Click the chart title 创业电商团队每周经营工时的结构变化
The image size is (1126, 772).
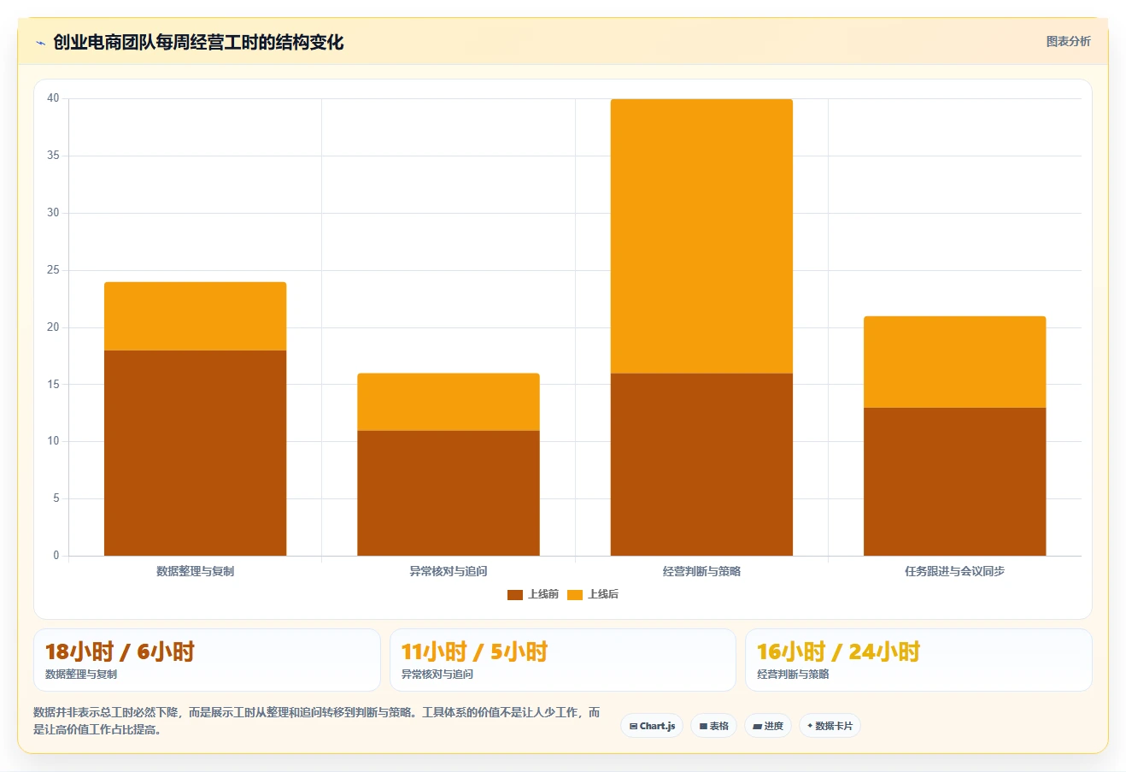pos(198,42)
